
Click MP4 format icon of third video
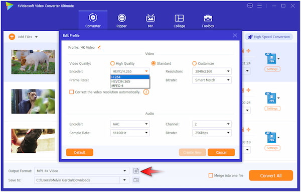pyautogui.click(x=271, y=137)
